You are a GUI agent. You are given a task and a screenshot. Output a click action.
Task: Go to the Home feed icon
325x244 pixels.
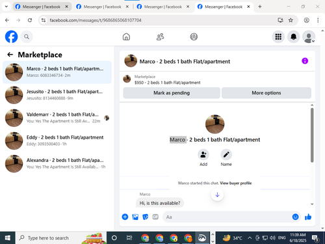coord(126,36)
